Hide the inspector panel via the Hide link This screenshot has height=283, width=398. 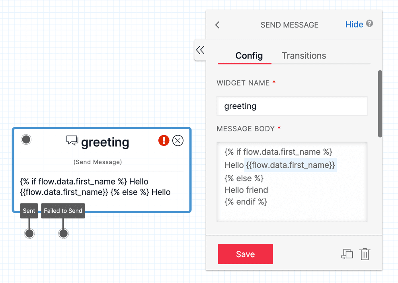click(x=354, y=24)
